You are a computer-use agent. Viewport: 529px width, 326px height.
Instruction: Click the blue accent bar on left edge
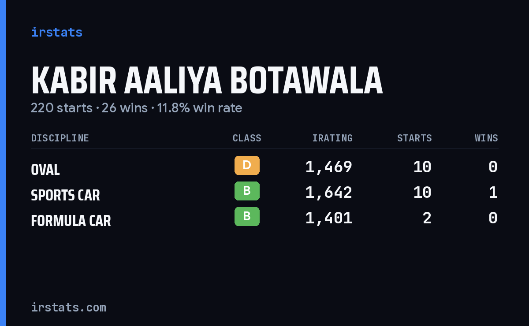(x=3, y=163)
